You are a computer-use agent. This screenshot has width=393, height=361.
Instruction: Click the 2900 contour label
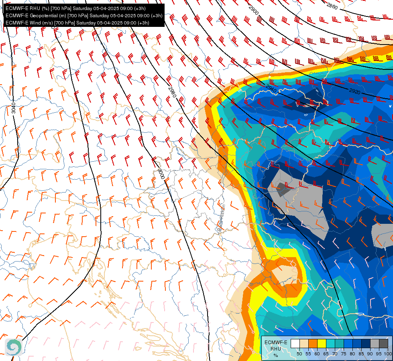pos(253,10)
